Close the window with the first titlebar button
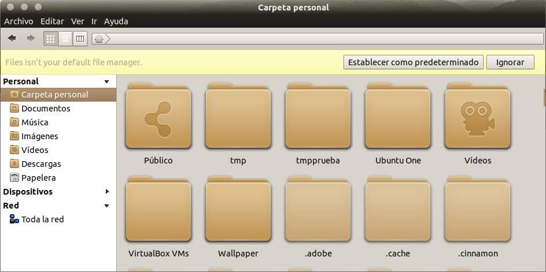Viewport: 546px width, 272px height. tap(10, 7)
